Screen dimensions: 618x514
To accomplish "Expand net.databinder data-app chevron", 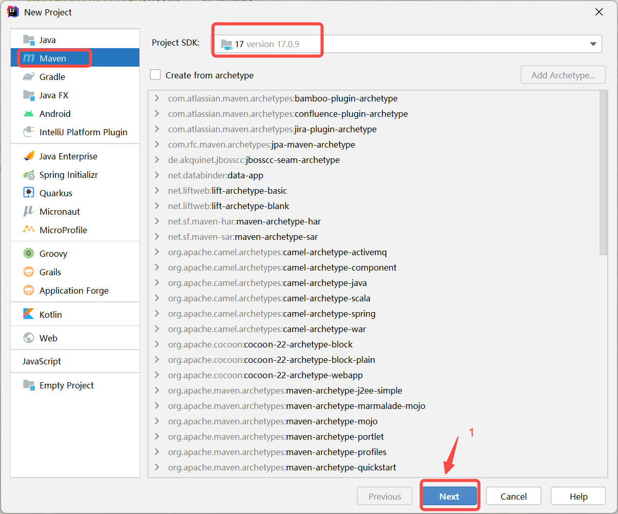I will (x=157, y=175).
